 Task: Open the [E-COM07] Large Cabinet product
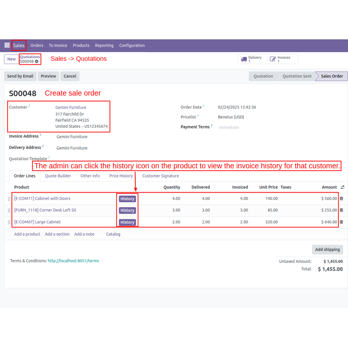pyautogui.click(x=37, y=222)
